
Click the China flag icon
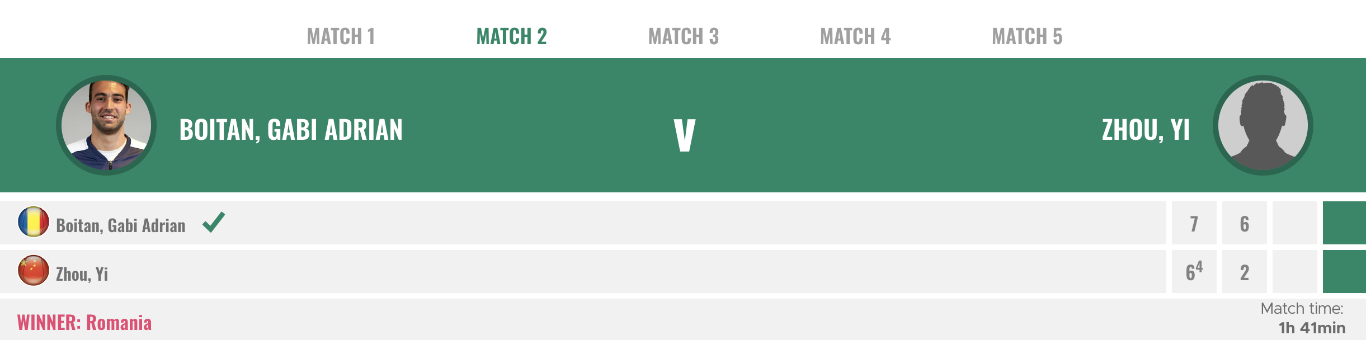point(34,271)
